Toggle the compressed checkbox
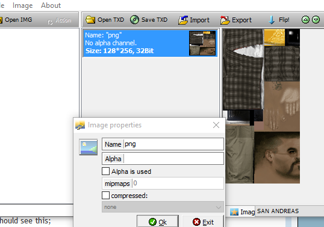324x227 pixels. tap(105, 196)
